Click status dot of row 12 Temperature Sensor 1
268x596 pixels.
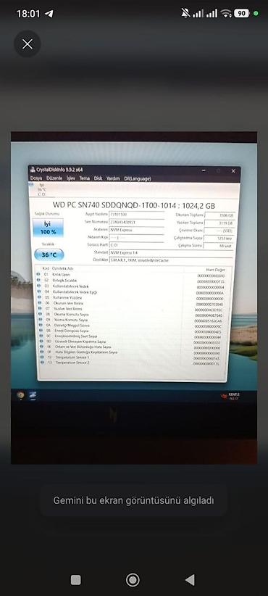(41, 357)
